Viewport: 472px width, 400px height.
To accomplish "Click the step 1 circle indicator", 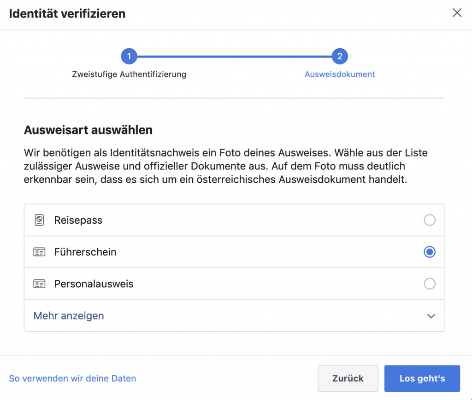I will point(129,57).
